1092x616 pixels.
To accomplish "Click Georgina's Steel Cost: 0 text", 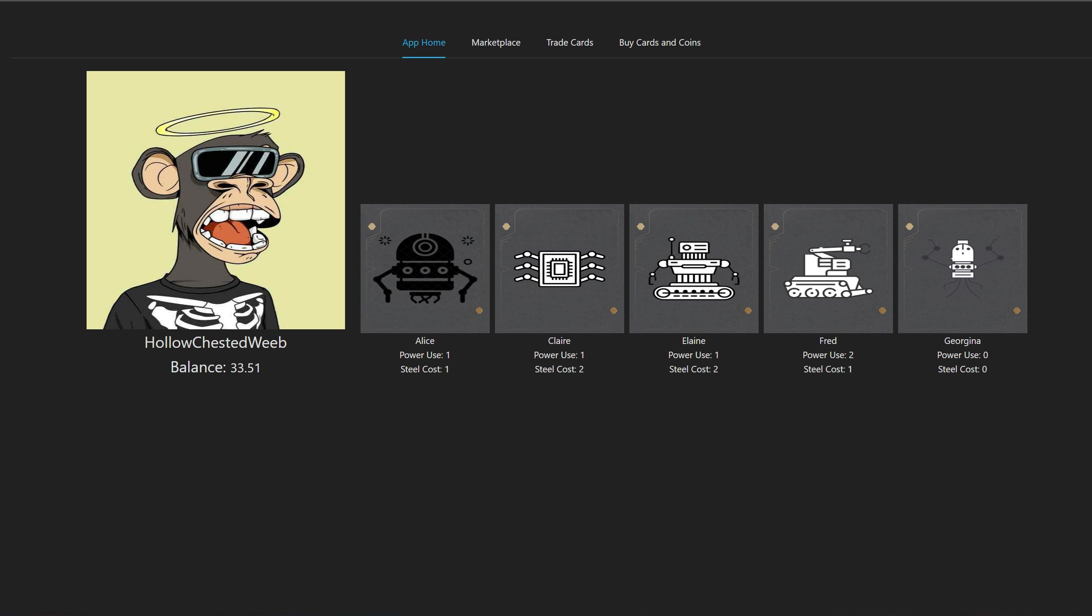I will [962, 369].
